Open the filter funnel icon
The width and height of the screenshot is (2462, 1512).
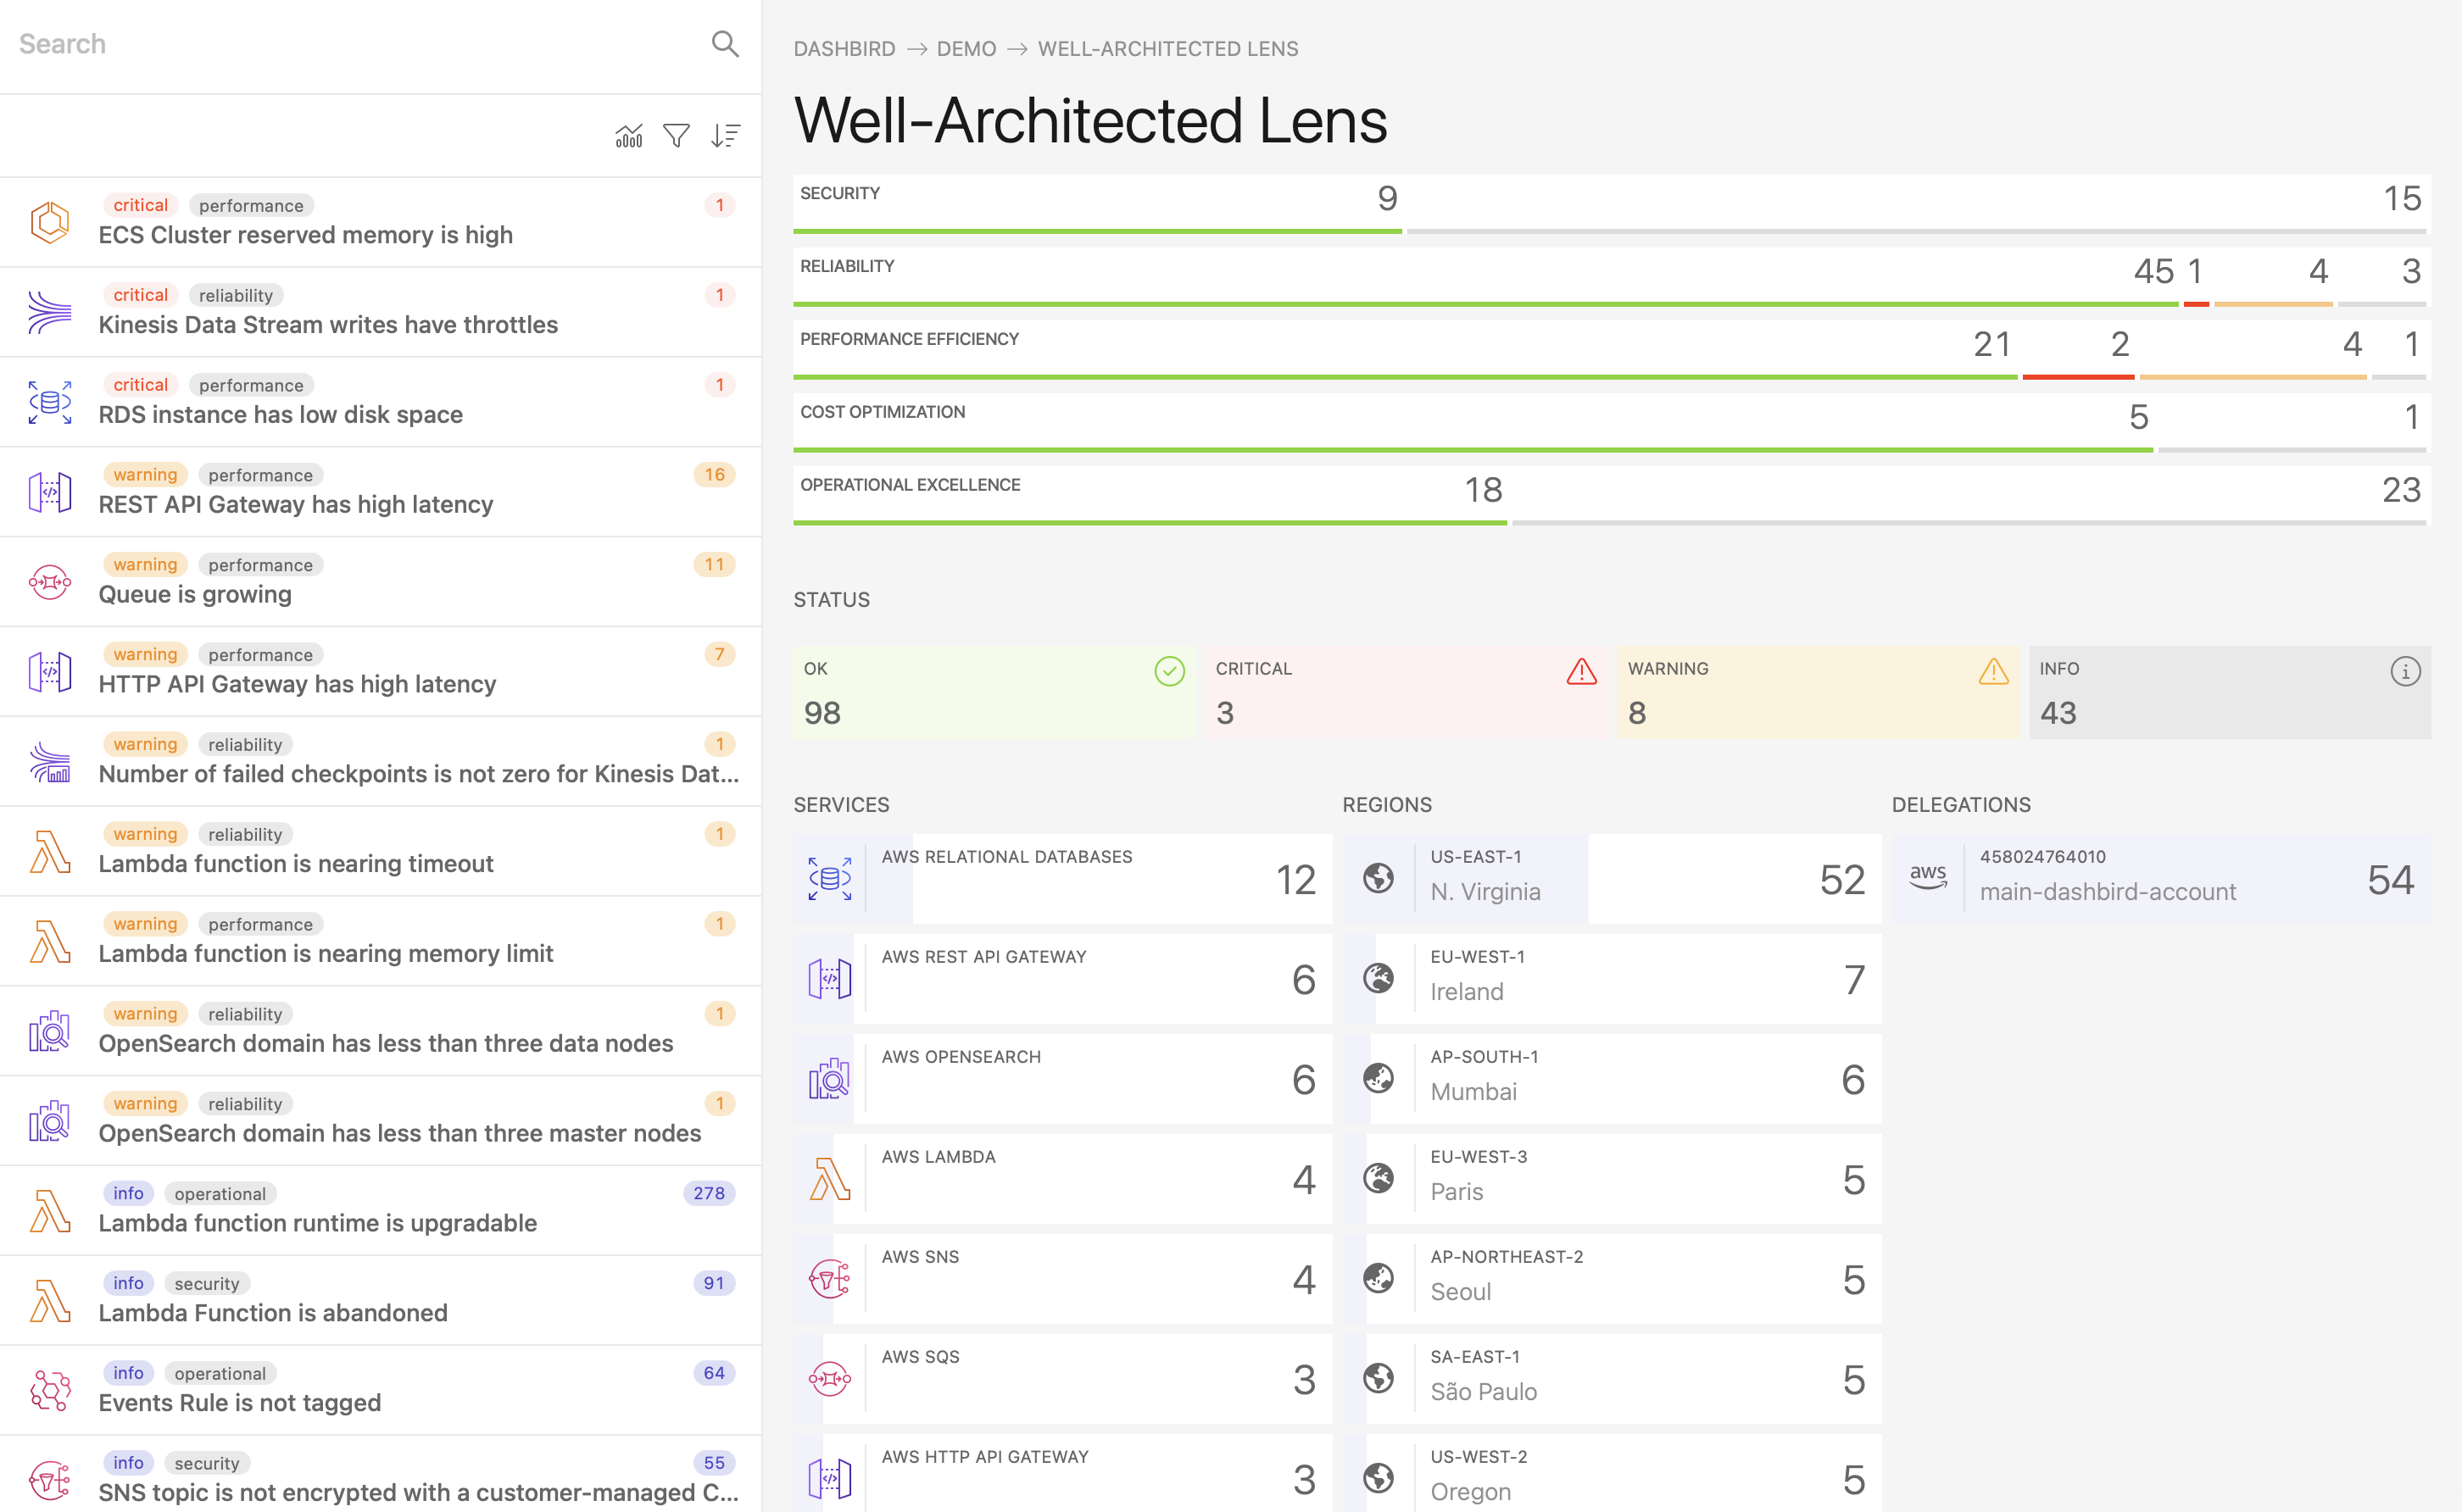tap(677, 135)
